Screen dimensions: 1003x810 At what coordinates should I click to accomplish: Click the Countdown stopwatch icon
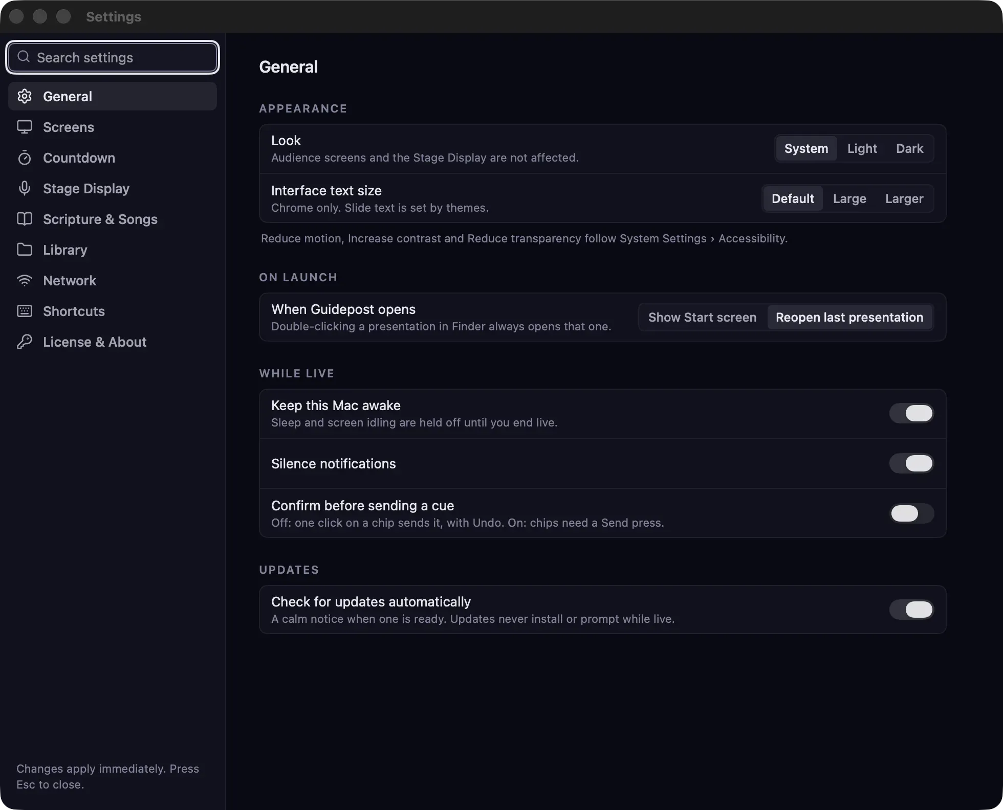[25, 157]
